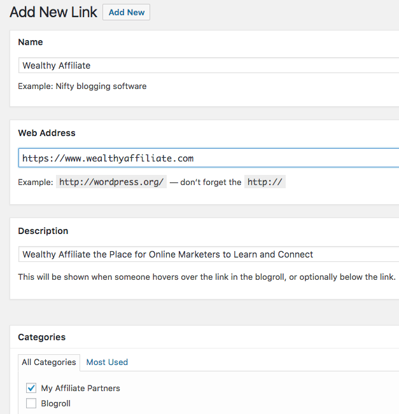Click the Blogroll category label
Screen dimensions: 399x414
click(x=56, y=403)
